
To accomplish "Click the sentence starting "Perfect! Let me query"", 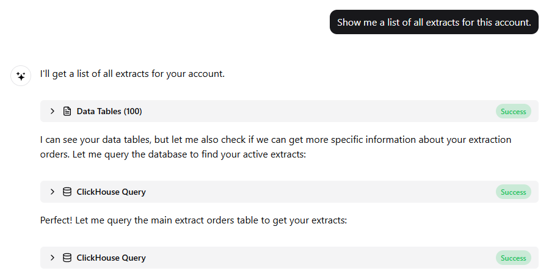I will pyautogui.click(x=194, y=220).
